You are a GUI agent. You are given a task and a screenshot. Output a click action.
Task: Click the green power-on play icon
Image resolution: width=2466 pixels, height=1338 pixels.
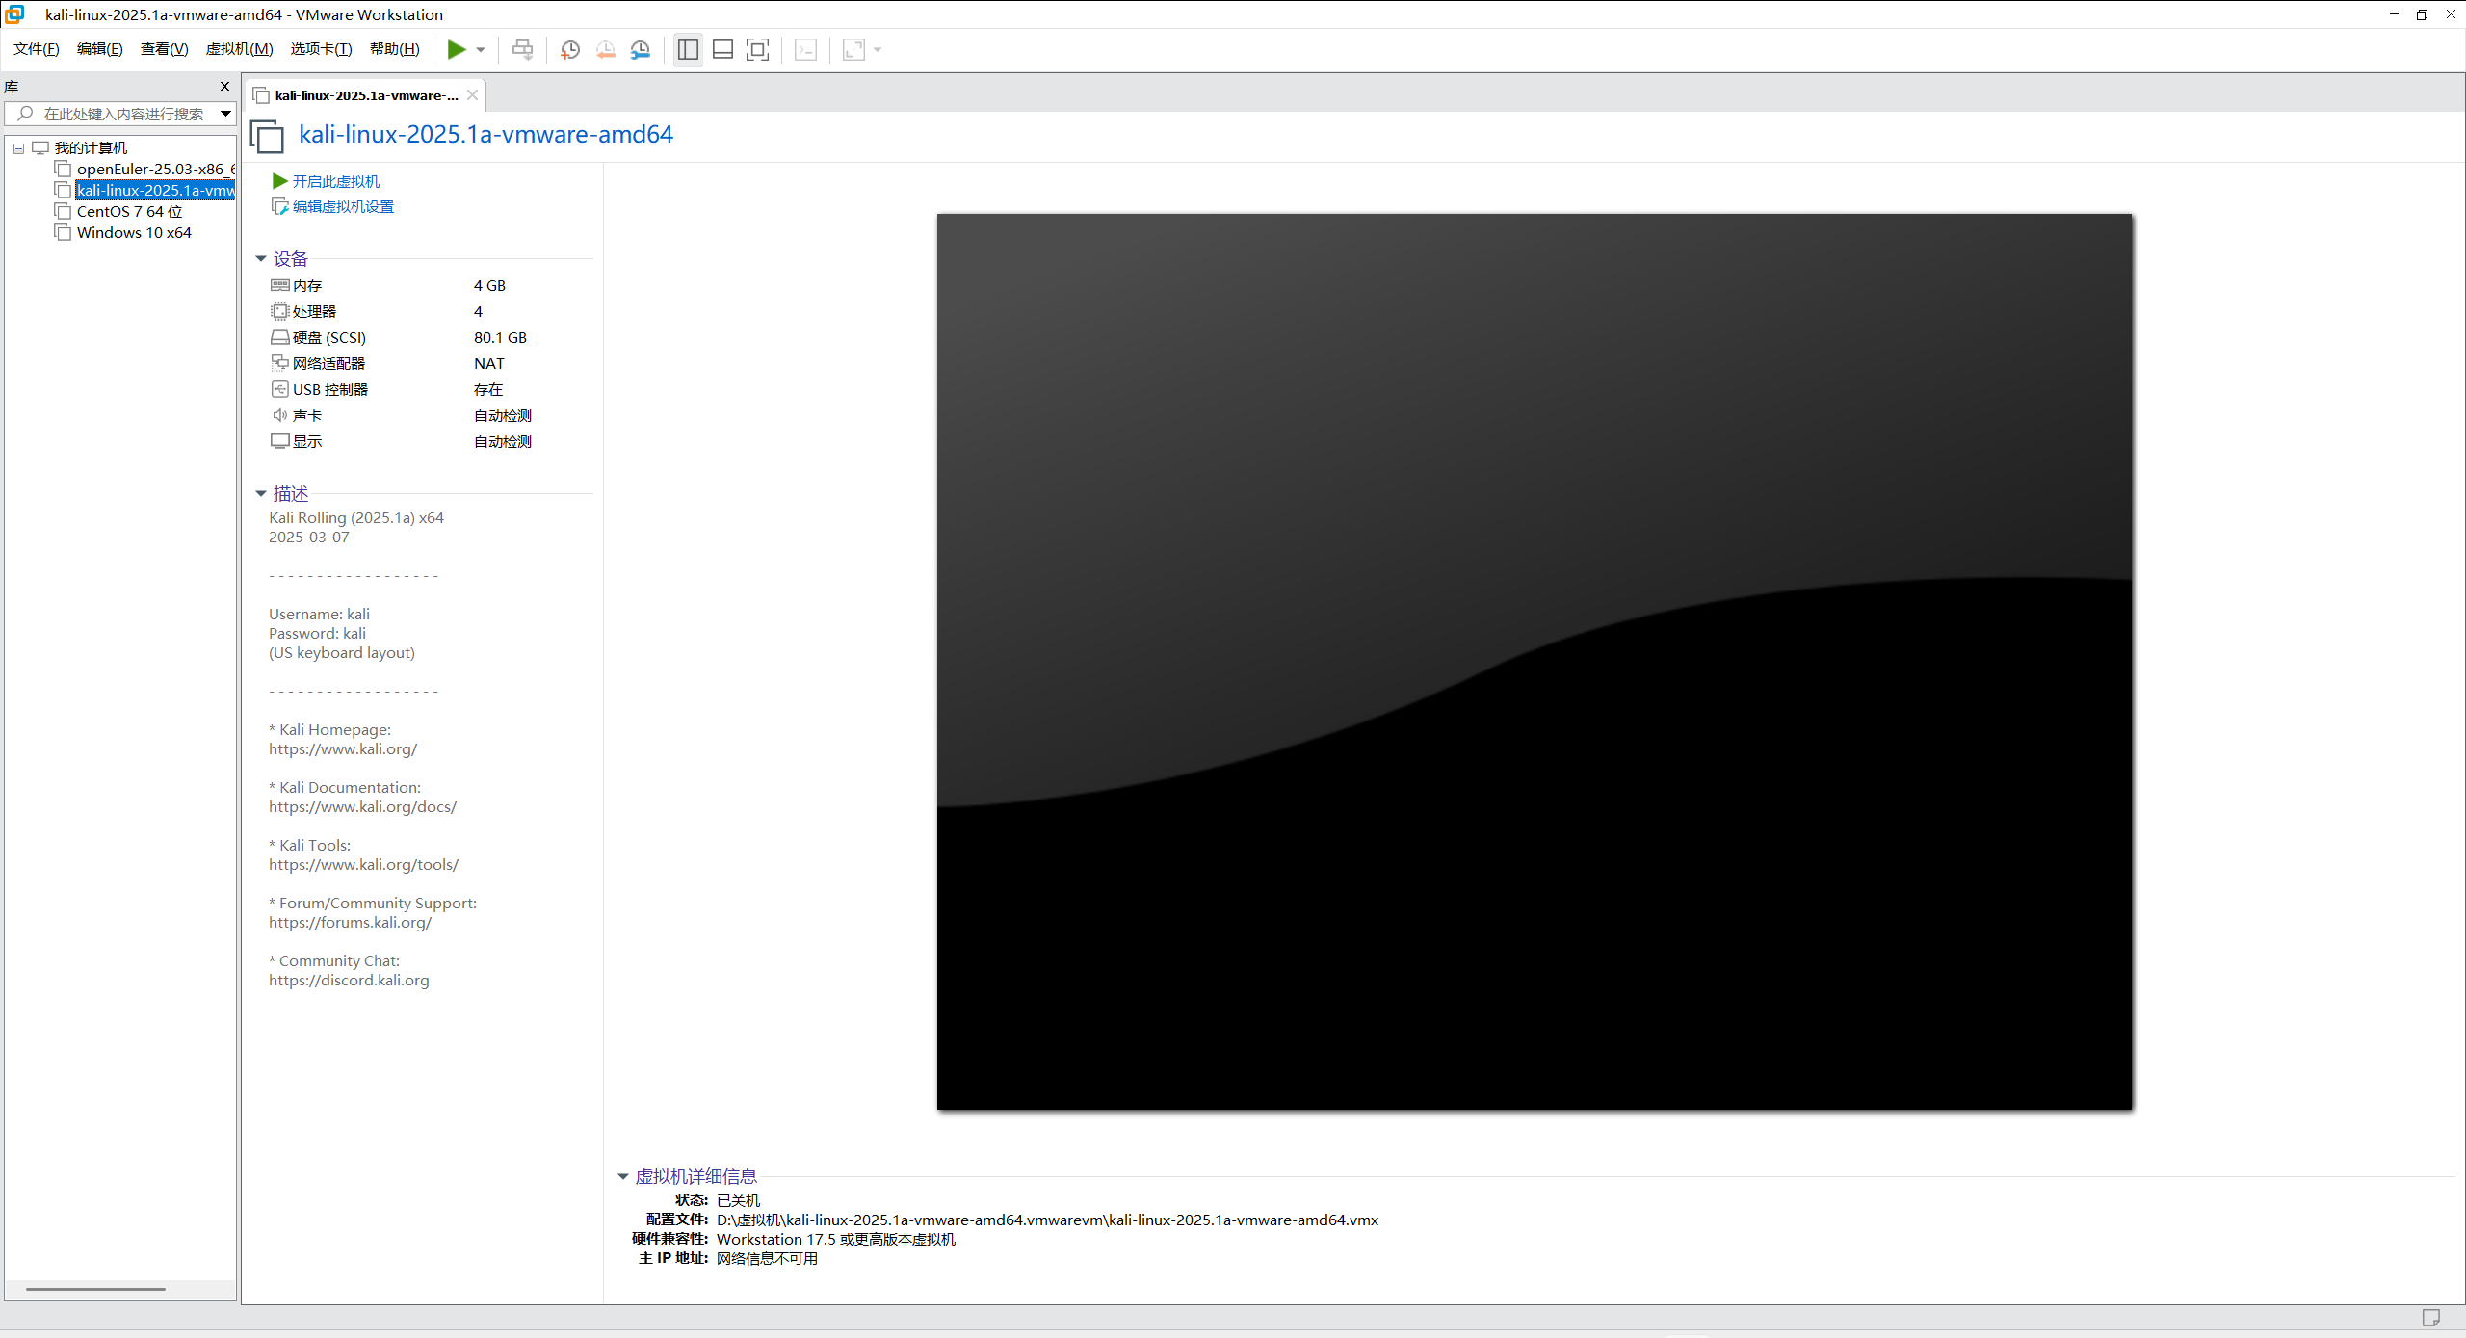coord(457,49)
